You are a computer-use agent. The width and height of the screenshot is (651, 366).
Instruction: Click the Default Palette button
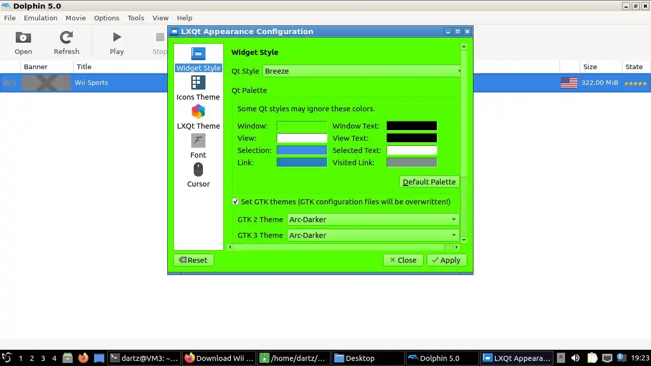pos(429,182)
